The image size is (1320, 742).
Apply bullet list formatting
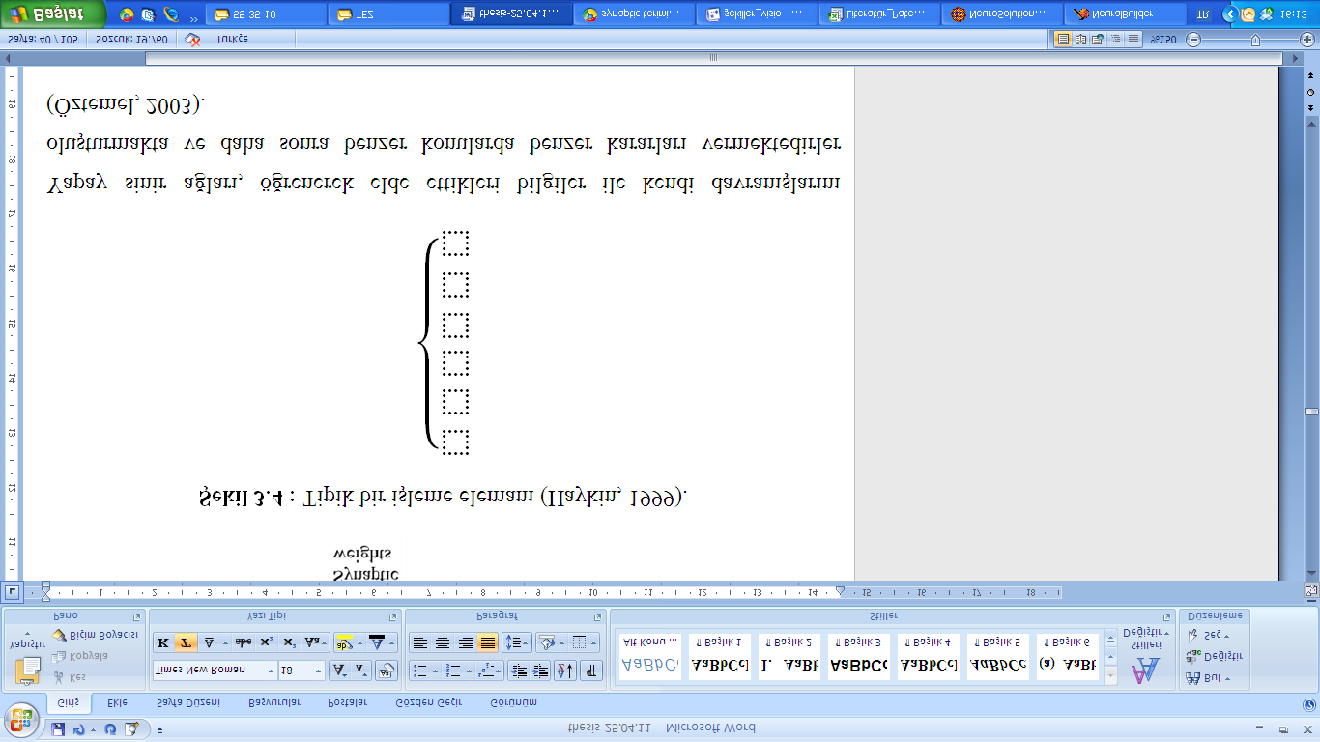point(420,671)
